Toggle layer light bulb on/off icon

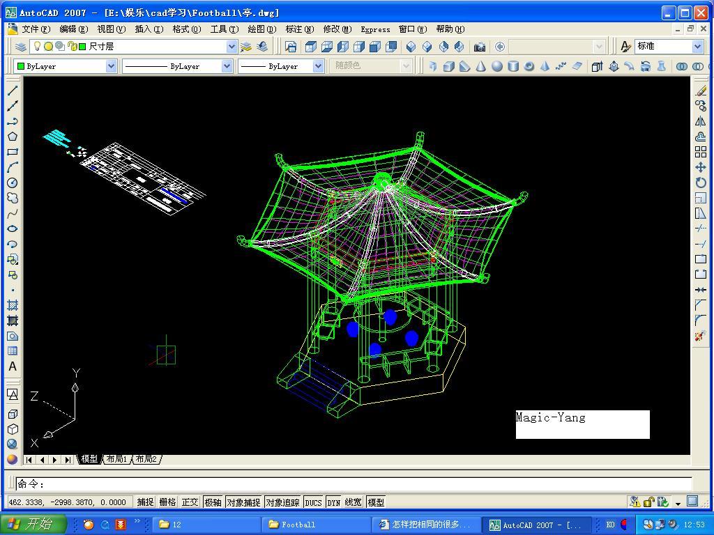point(38,46)
